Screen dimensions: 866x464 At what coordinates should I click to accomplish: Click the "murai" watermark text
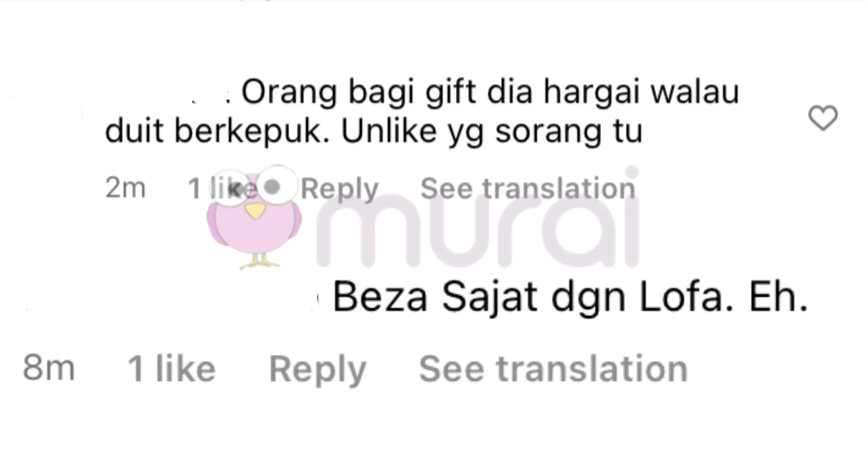(x=478, y=217)
